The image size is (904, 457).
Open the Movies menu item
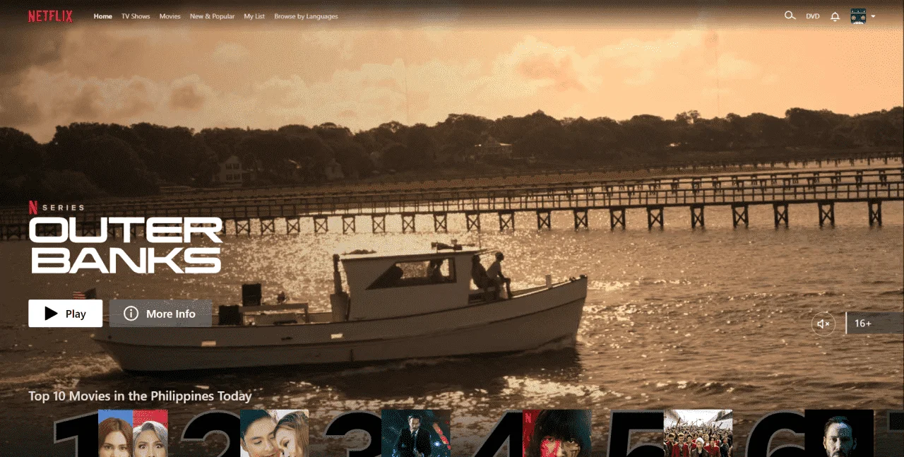[x=169, y=16]
